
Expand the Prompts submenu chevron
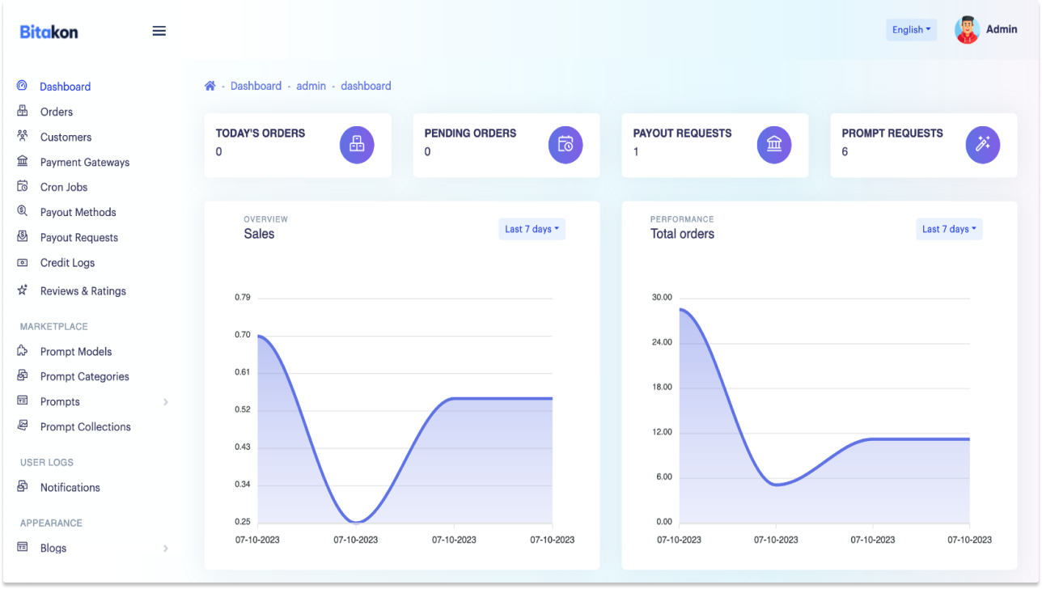coord(166,402)
